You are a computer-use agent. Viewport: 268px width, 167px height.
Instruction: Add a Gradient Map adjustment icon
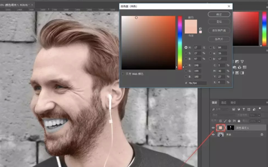[x=242, y=73]
